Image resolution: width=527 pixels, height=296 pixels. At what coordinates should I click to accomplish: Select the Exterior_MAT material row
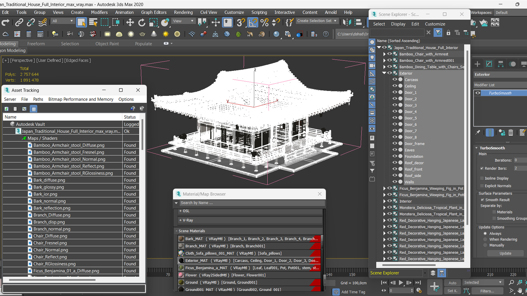click(x=249, y=261)
